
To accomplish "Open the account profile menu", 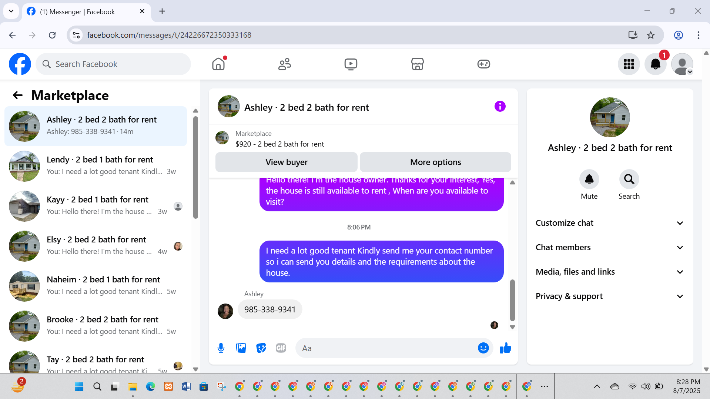I will [x=682, y=64].
